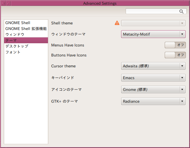Open the Gnome icon theme dropdown

153,89
